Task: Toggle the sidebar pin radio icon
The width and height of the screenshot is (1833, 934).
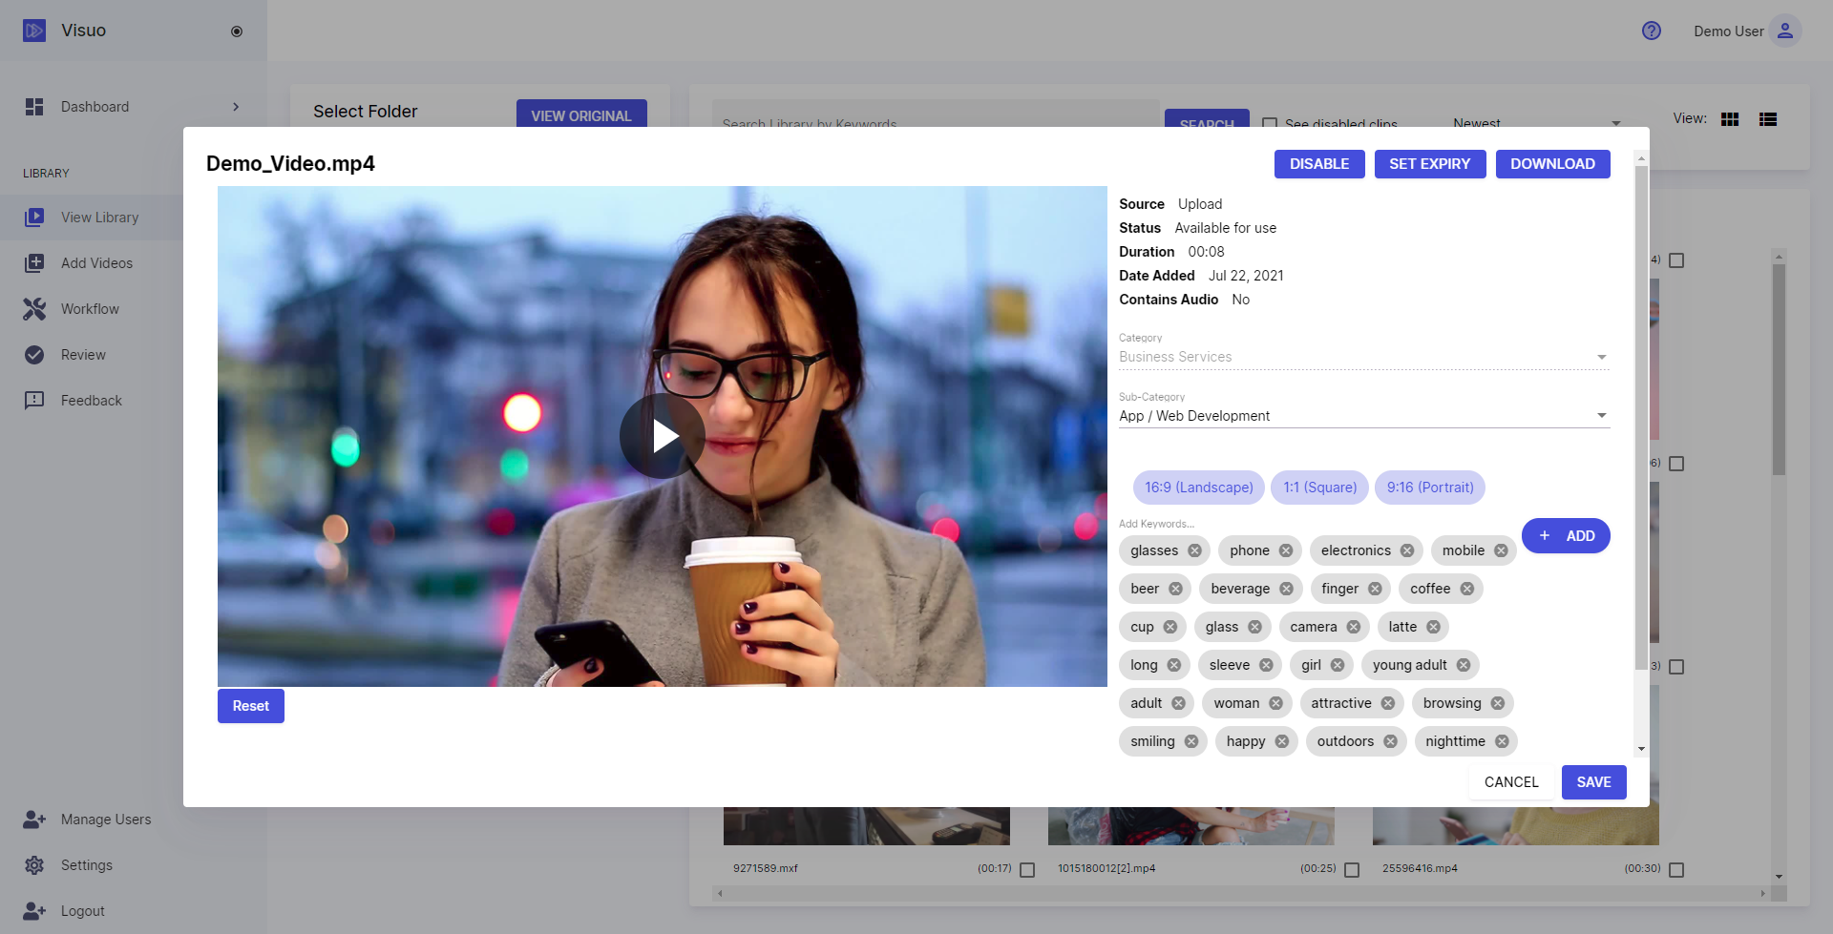Action: [237, 31]
